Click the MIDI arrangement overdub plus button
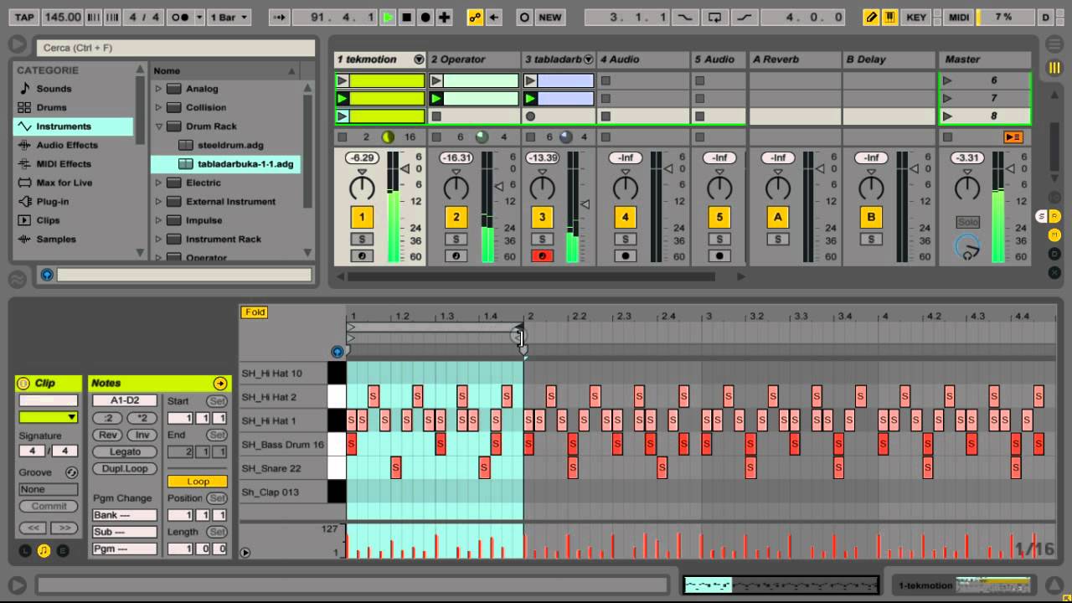 [x=444, y=17]
